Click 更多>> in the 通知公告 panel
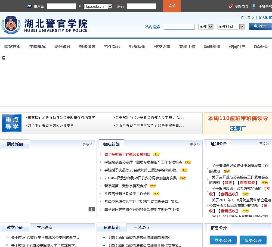Screen dimensions: 272x247 264,144
